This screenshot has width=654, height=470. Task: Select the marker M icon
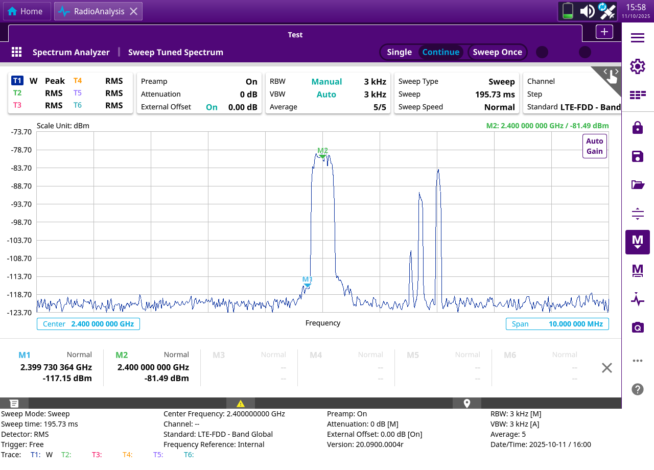(637, 242)
